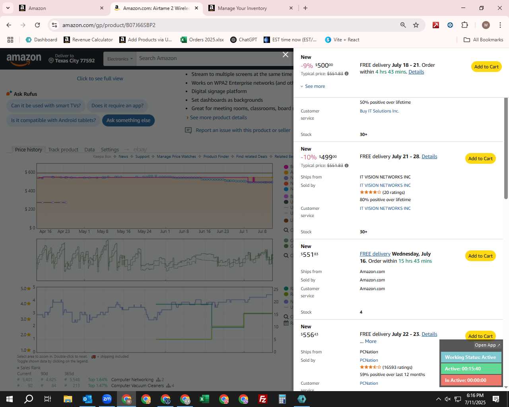Click to see full view link
The width and height of the screenshot is (509, 407).
pyautogui.click(x=100, y=79)
